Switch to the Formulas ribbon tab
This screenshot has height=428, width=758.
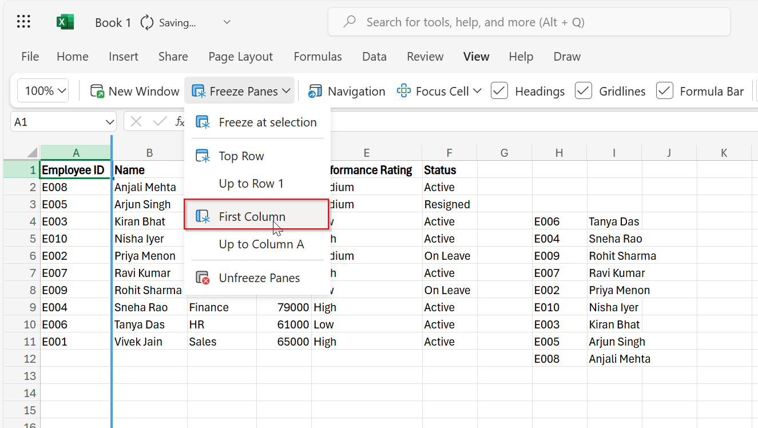pos(318,56)
